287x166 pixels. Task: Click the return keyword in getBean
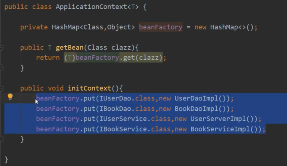48,58
